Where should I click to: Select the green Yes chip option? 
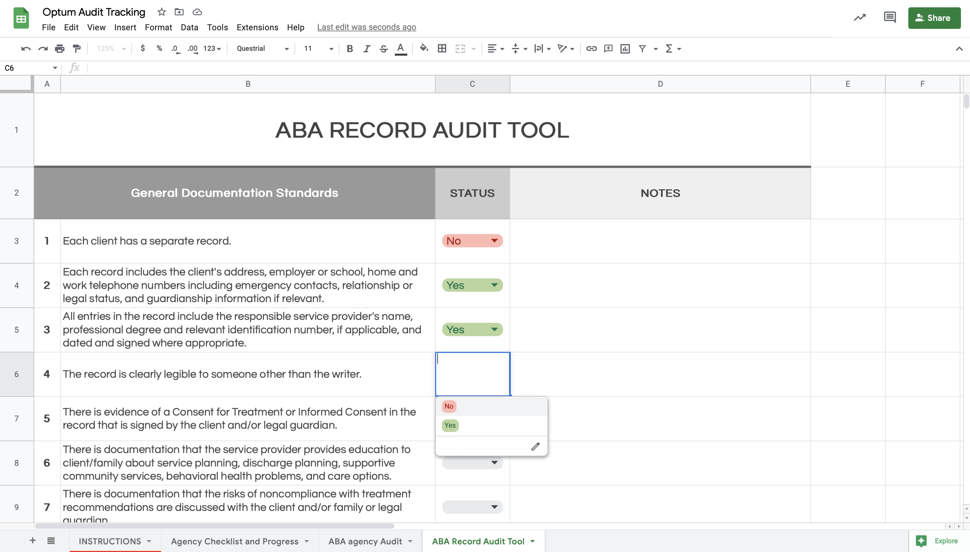pos(450,425)
